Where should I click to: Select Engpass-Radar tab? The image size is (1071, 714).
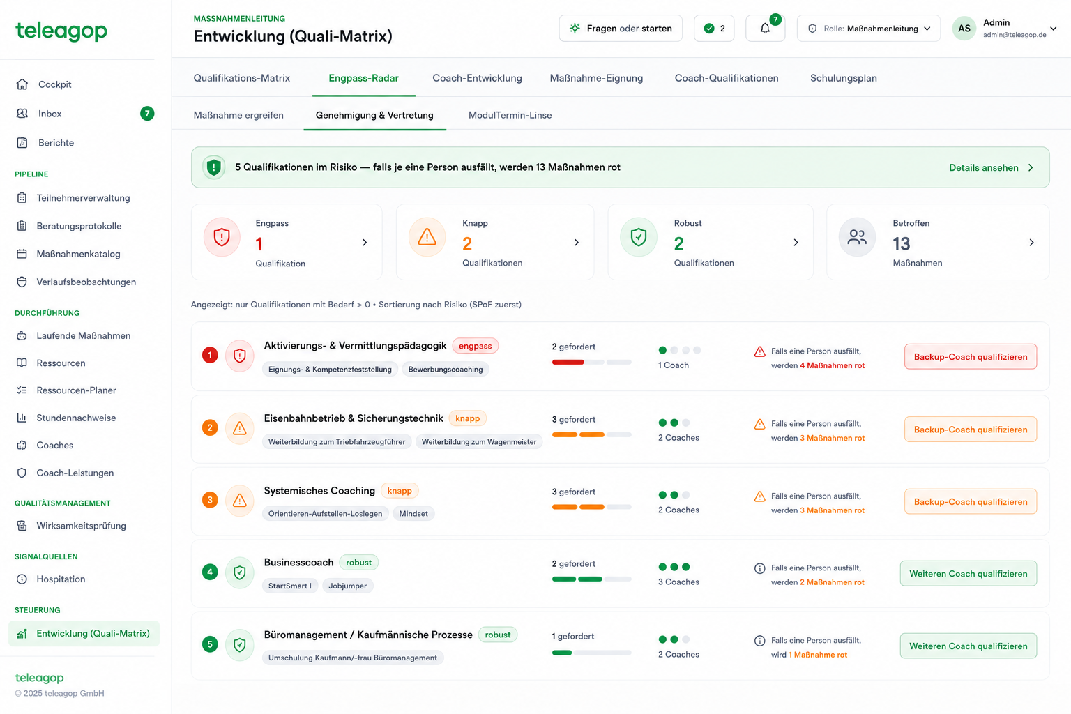click(363, 78)
